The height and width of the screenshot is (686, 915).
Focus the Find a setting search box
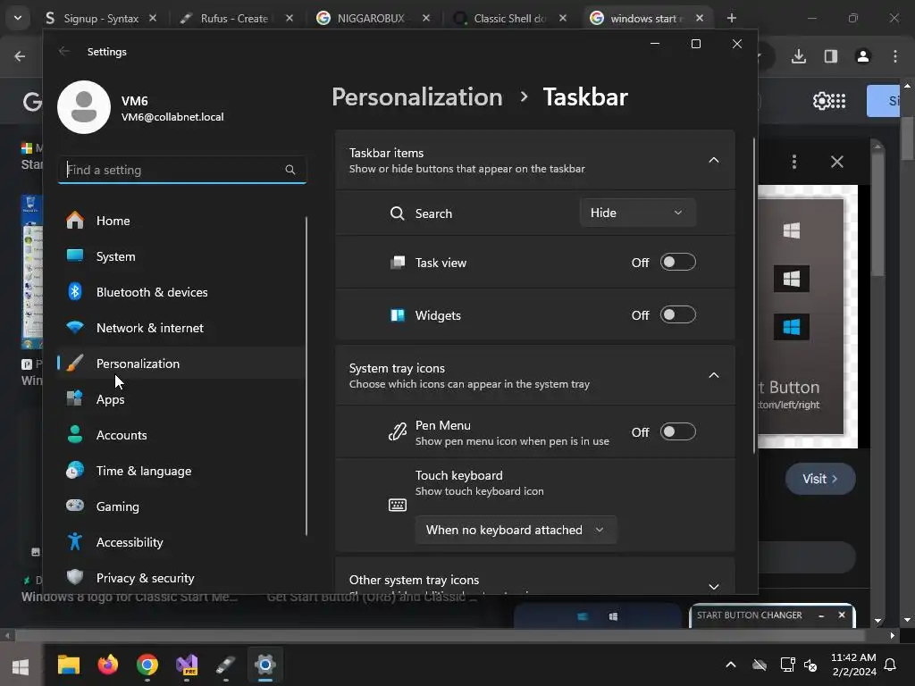click(182, 170)
